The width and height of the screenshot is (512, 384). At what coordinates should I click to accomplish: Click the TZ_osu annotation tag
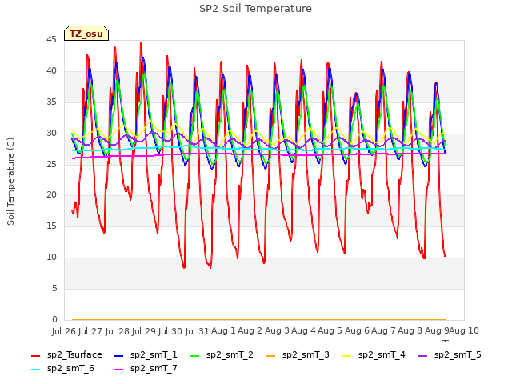tap(86, 34)
